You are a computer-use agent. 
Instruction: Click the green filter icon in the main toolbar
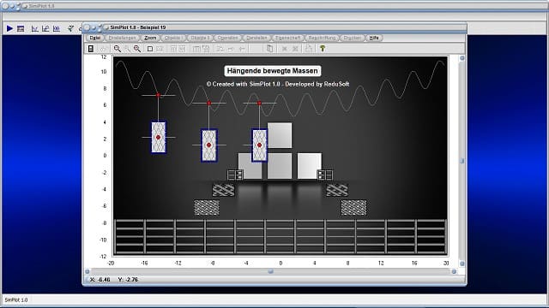coord(70,28)
